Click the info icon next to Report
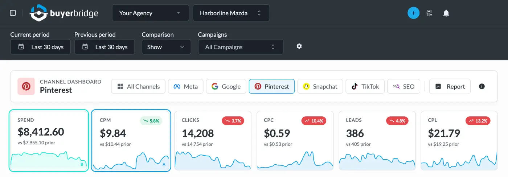The image size is (508, 177). (x=482, y=86)
